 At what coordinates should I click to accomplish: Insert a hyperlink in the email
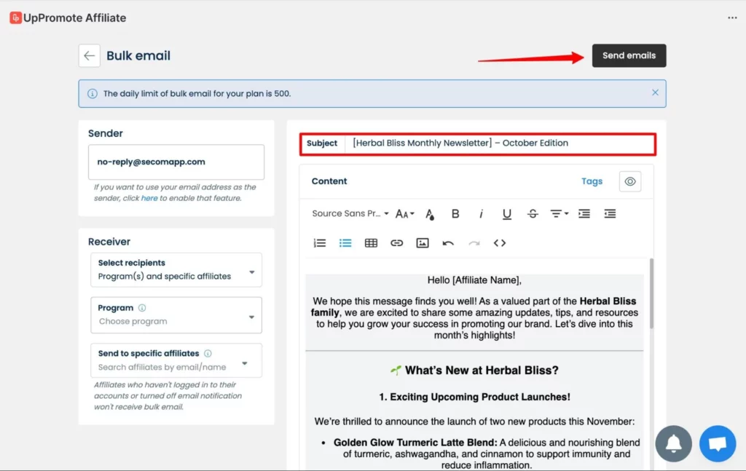pyautogui.click(x=396, y=243)
